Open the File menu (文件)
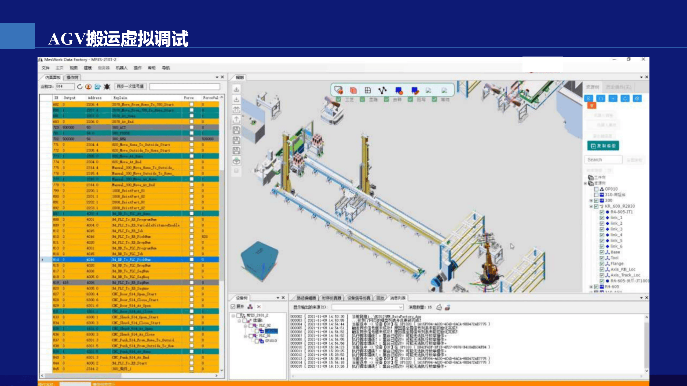The width and height of the screenshot is (687, 386). click(x=46, y=68)
